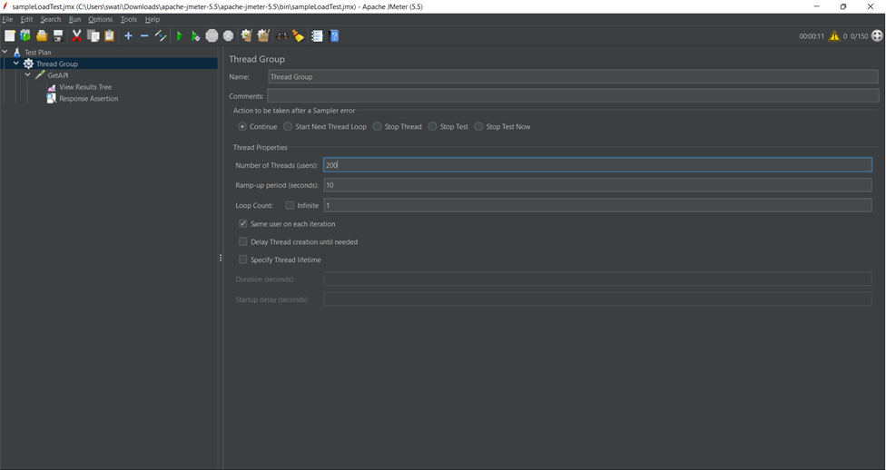Click the Name input field
This screenshot has height=470, width=886.
(x=573, y=77)
